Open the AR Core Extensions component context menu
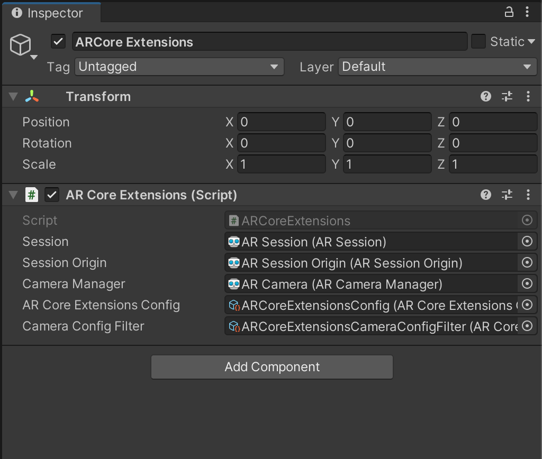The image size is (542, 459). pyautogui.click(x=528, y=195)
